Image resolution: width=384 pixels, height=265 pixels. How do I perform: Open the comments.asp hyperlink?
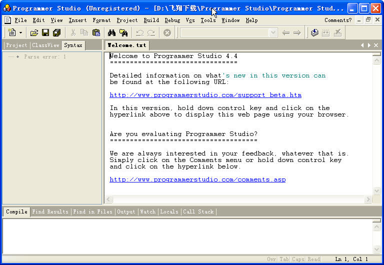[197, 179]
